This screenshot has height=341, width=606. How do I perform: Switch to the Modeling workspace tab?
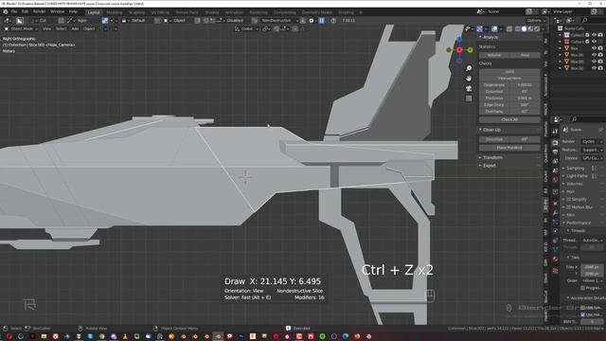click(x=114, y=12)
